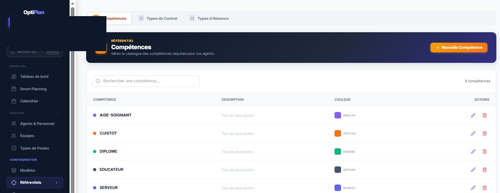
Task: Delete the CUISTOT competence
Action: tap(485, 133)
